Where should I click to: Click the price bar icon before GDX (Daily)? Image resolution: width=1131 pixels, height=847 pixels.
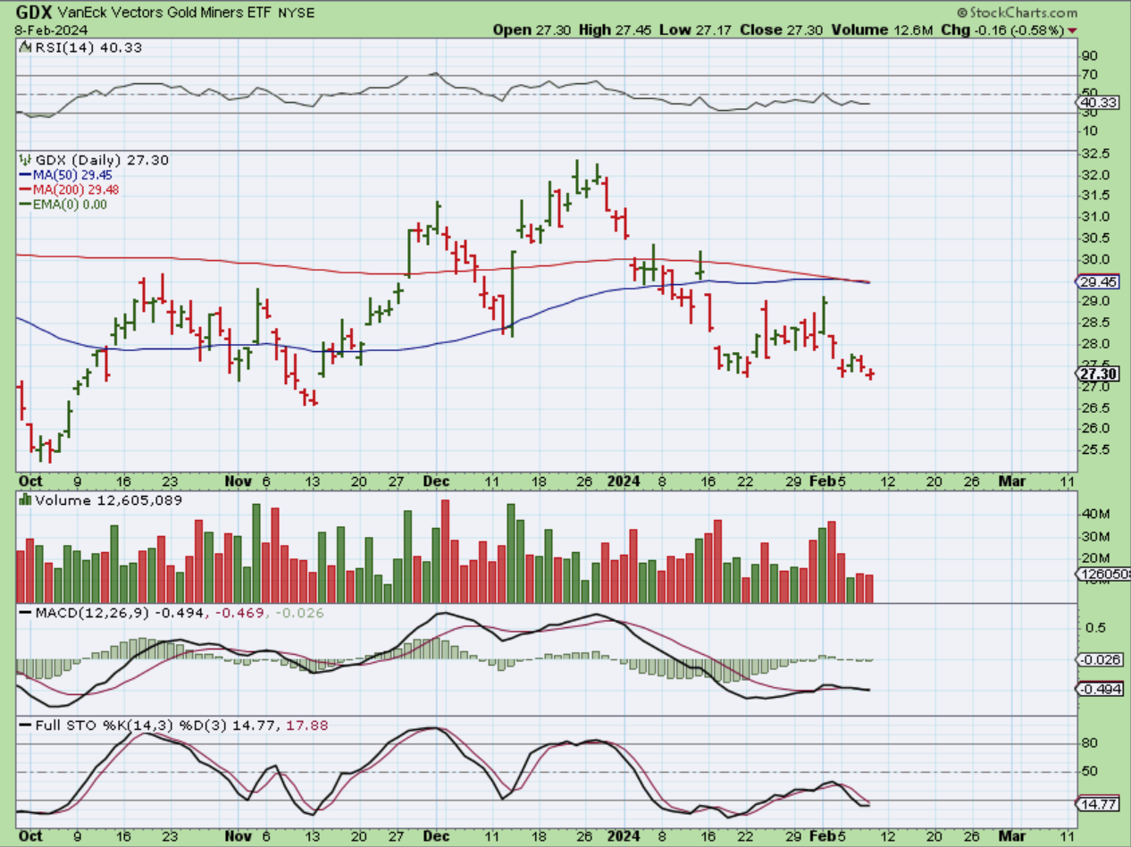point(24,160)
